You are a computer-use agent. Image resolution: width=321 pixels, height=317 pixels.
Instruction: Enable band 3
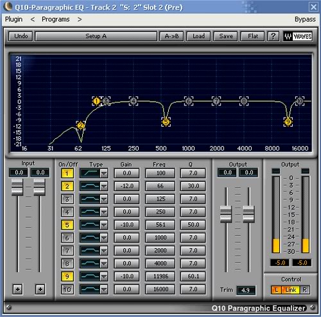[67, 199]
